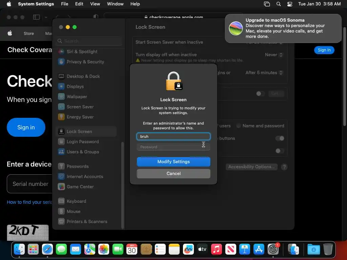The height and width of the screenshot is (260, 347).
Task: Open the Window menu
Action: click(115, 4)
